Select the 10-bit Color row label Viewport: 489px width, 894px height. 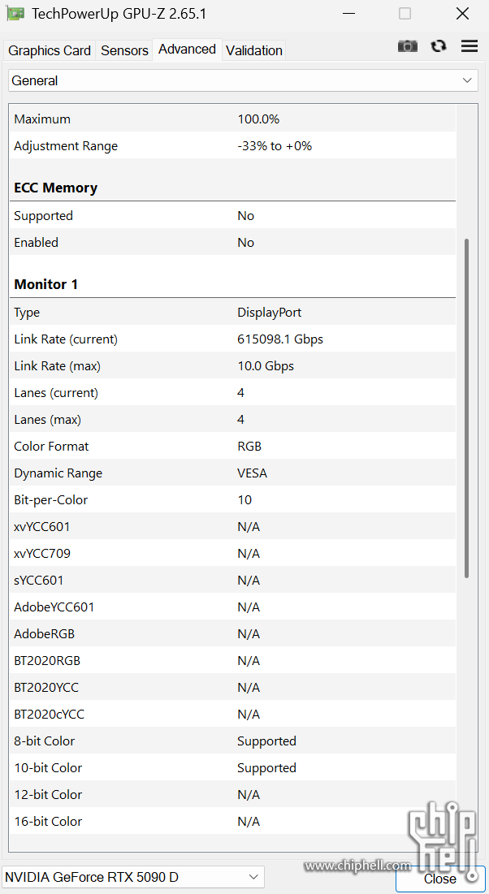pyautogui.click(x=48, y=768)
